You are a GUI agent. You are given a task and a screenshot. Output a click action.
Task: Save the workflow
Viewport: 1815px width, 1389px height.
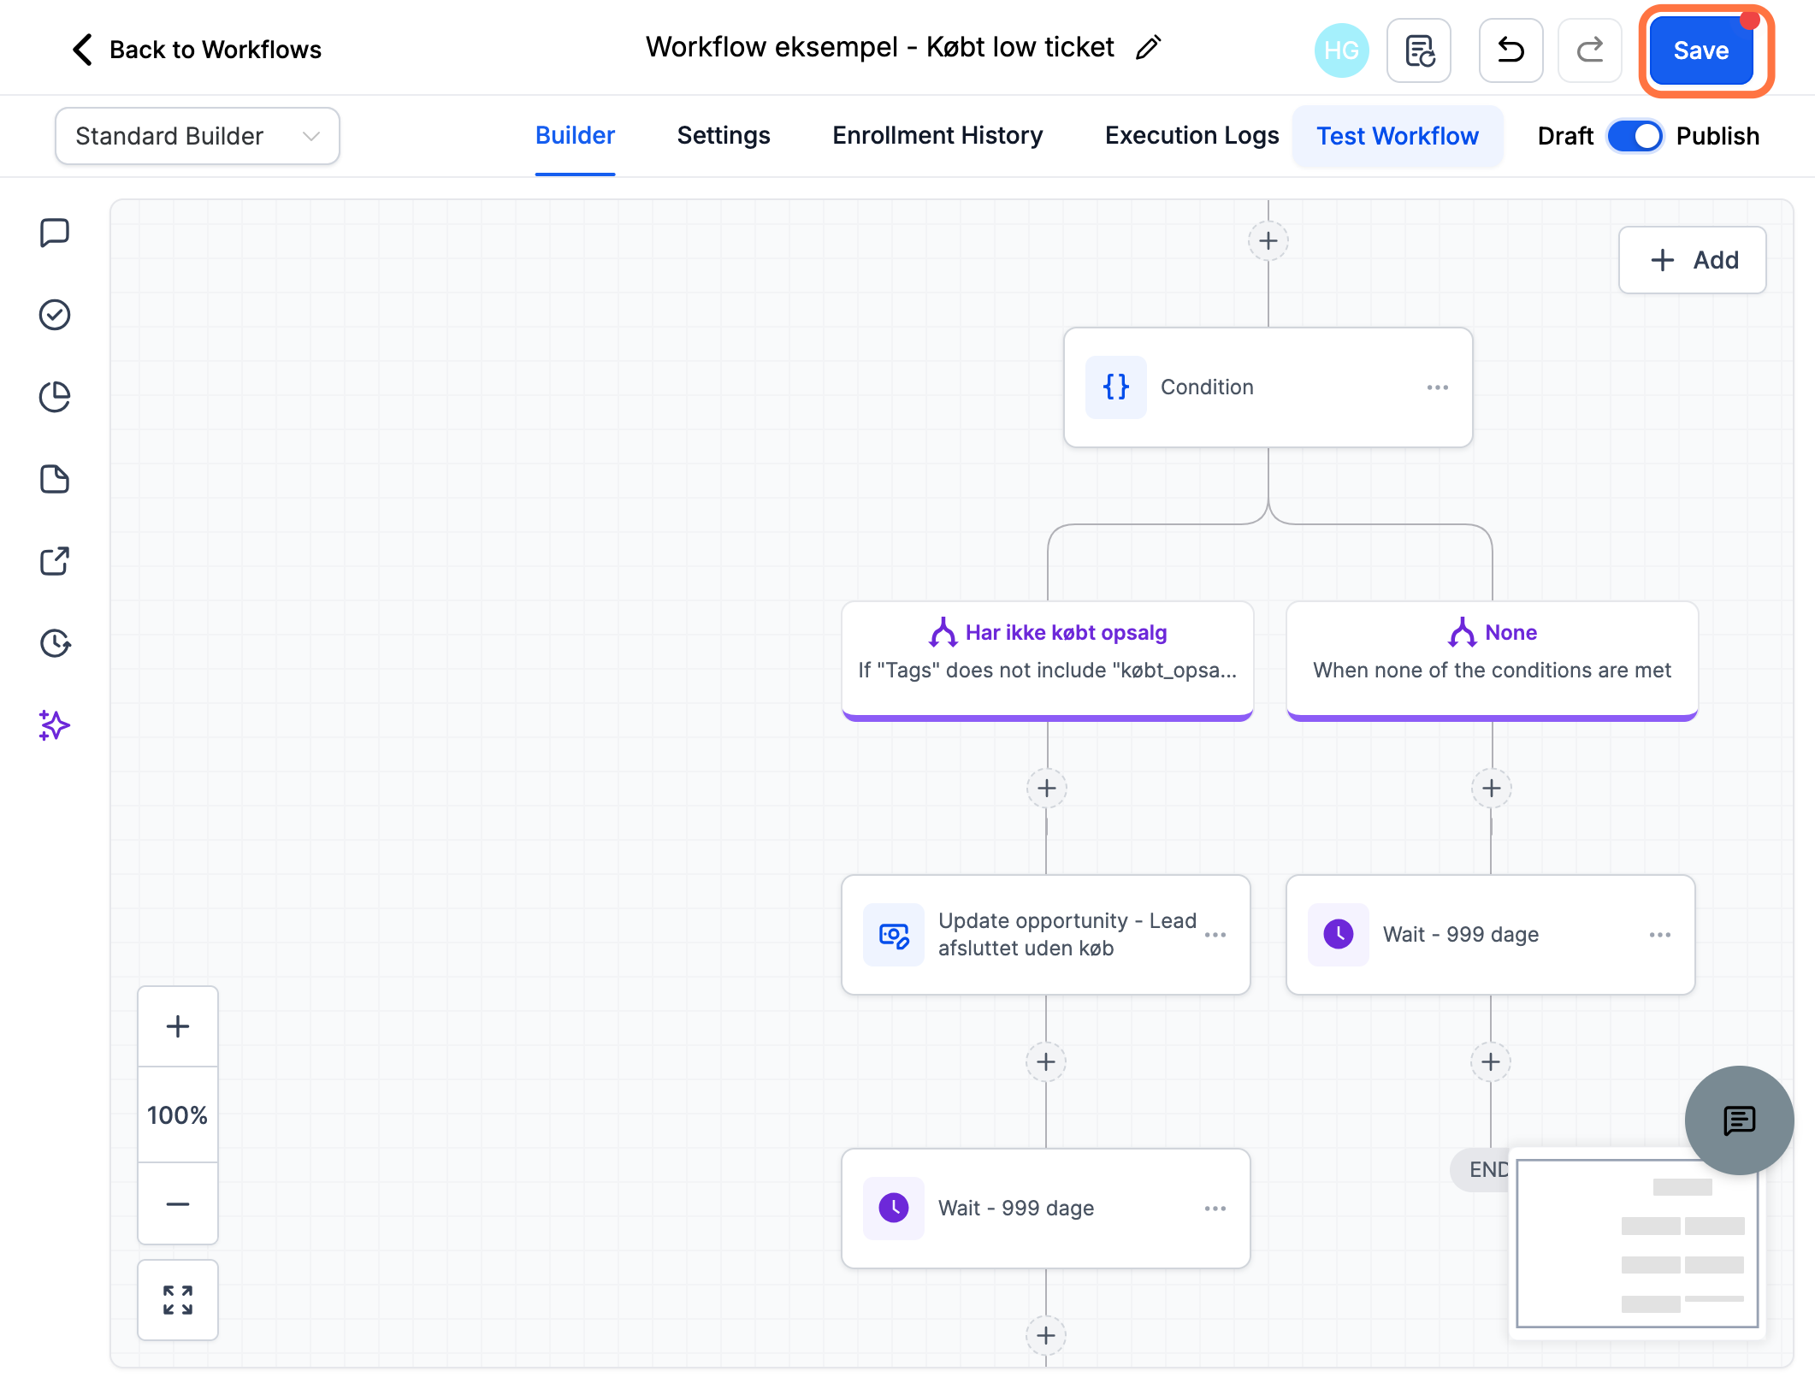1701,50
